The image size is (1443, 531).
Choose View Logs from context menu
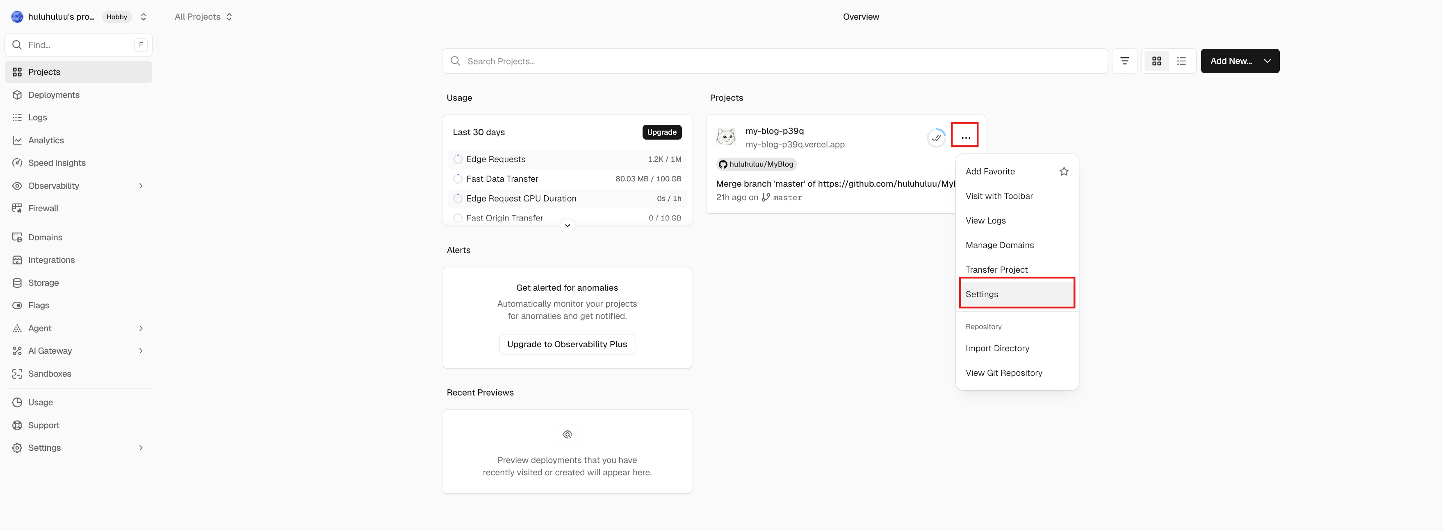pos(985,220)
